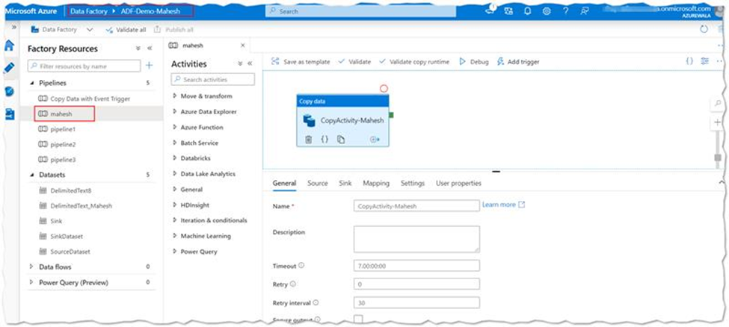The width and height of the screenshot is (729, 327).
Task: Open the Manage toolbox icon in sidebar
Action: point(9,113)
